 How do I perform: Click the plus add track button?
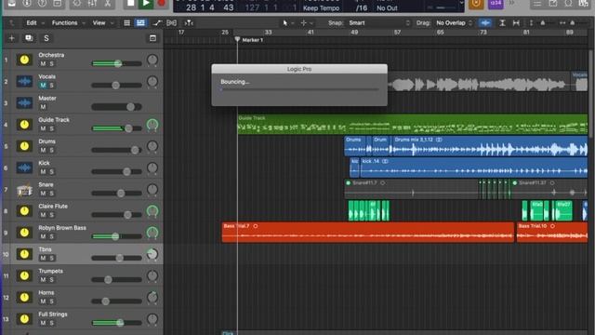tap(11, 38)
